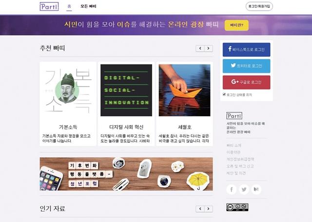Image resolution: width=312 pixels, height=222 pixels.
Task: Log in with the Google+ button
Action: tap(246, 82)
